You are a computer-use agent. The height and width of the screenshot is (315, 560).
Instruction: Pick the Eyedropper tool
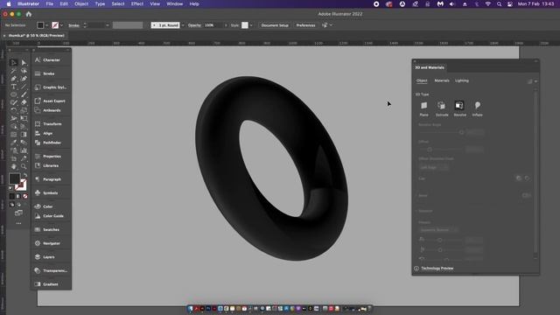14,142
